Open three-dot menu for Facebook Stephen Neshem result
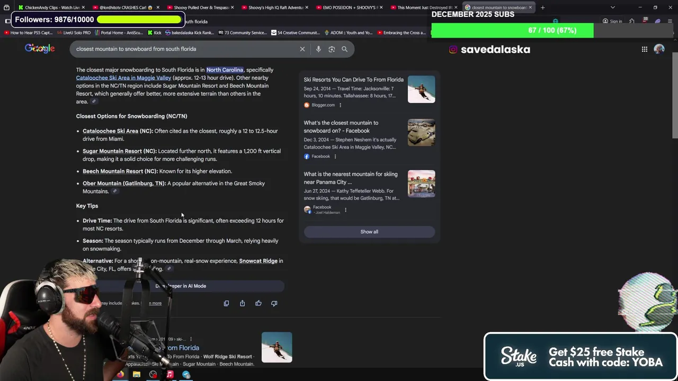Viewport: 678px width, 381px height. [x=335, y=157]
